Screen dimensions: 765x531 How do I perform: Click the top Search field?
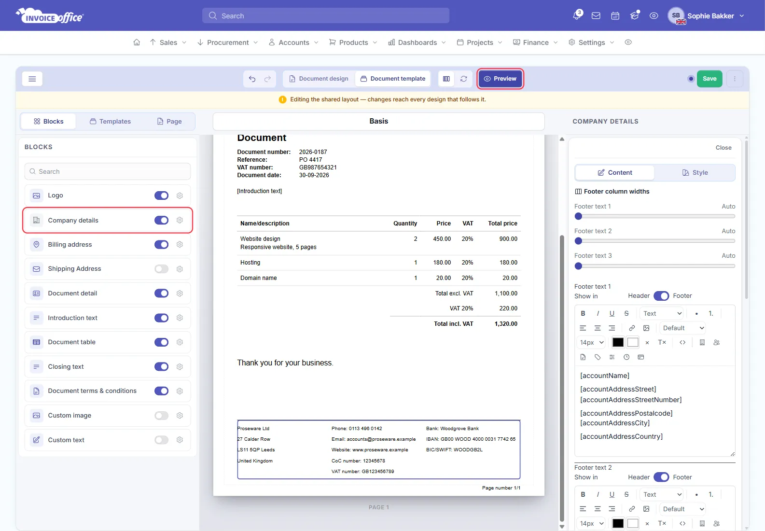pyautogui.click(x=326, y=15)
